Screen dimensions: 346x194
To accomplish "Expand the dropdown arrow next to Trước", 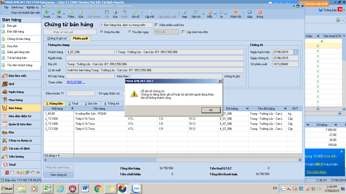I will click(53, 14).
